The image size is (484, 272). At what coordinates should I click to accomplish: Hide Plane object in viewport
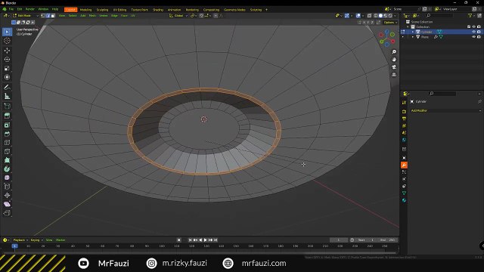pyautogui.click(x=473, y=37)
